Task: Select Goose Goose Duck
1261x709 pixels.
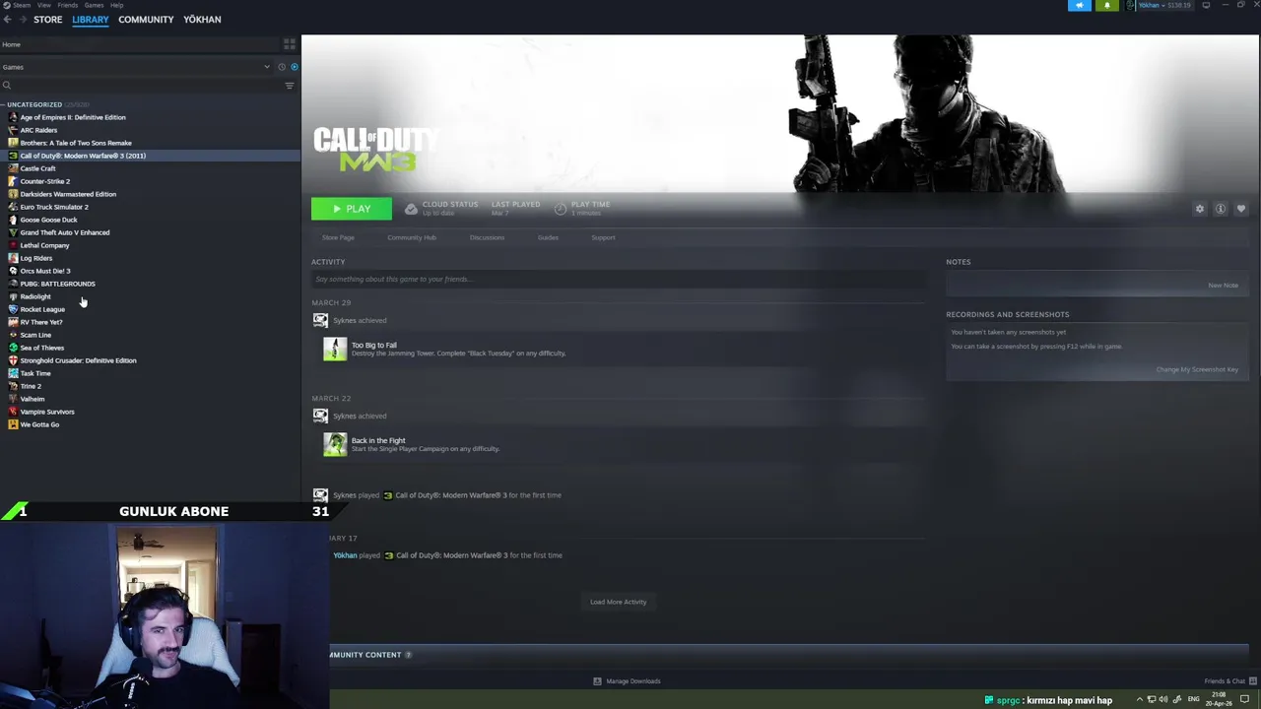Action: point(48,220)
